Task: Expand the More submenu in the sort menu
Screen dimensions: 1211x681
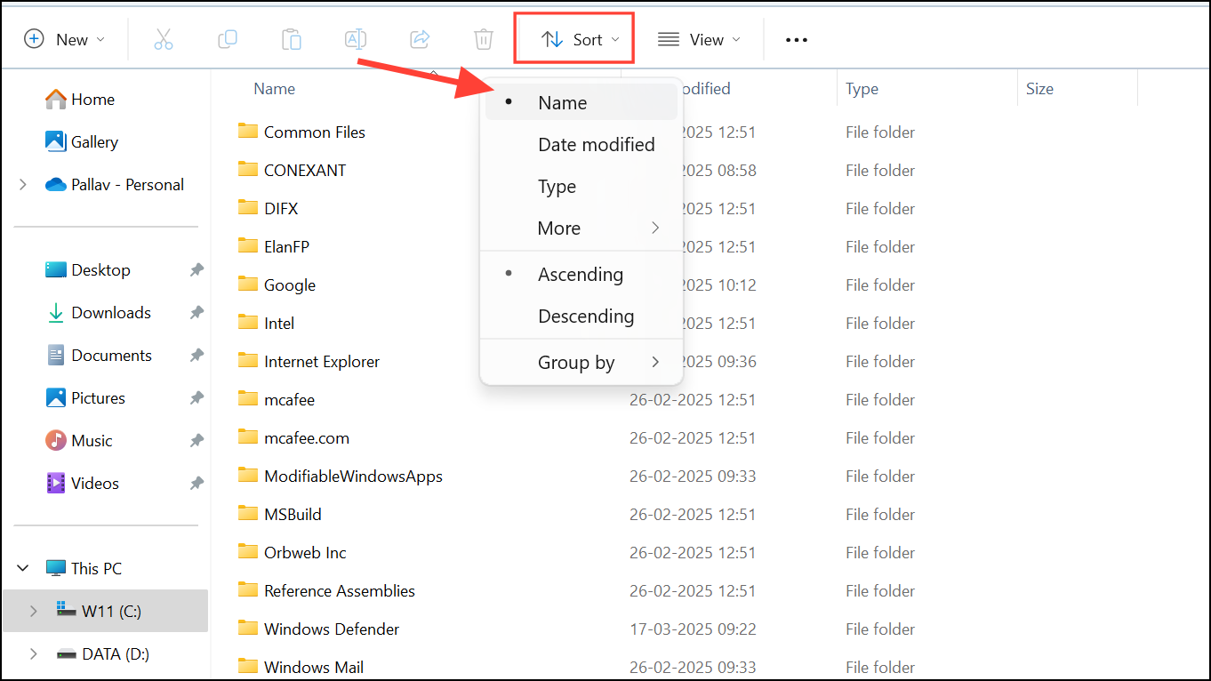Action: (x=558, y=228)
